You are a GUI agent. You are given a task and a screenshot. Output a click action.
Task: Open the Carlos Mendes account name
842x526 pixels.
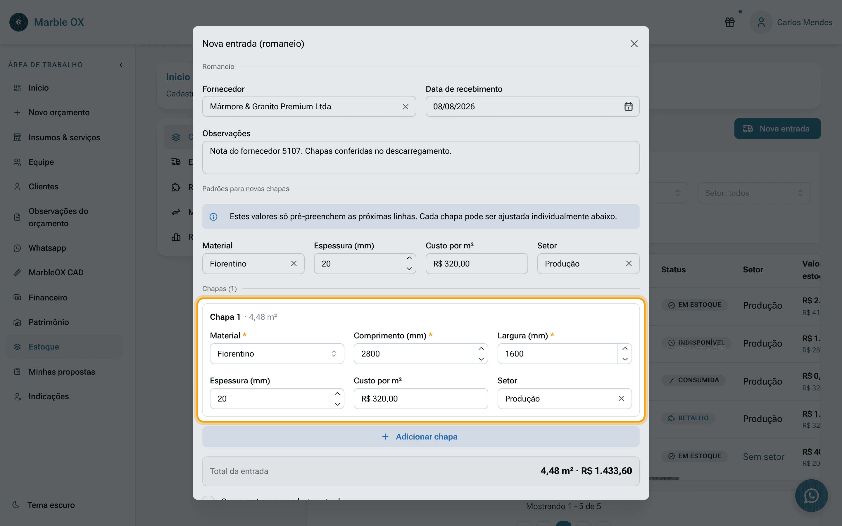point(804,22)
